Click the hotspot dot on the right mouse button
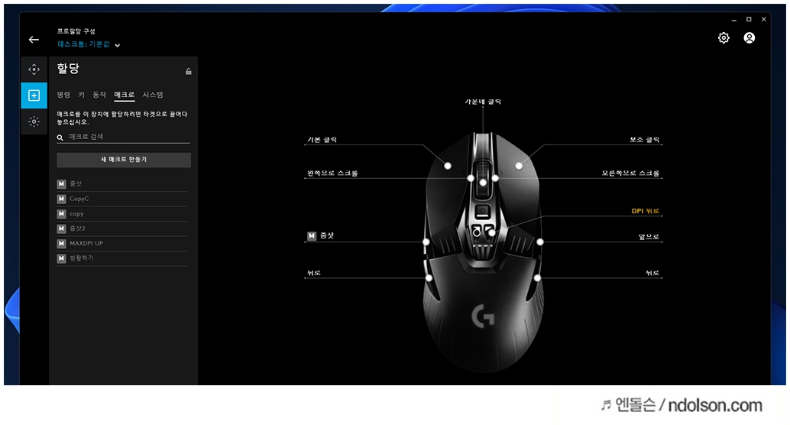Image resolution: width=790 pixels, height=425 pixels. [519, 166]
